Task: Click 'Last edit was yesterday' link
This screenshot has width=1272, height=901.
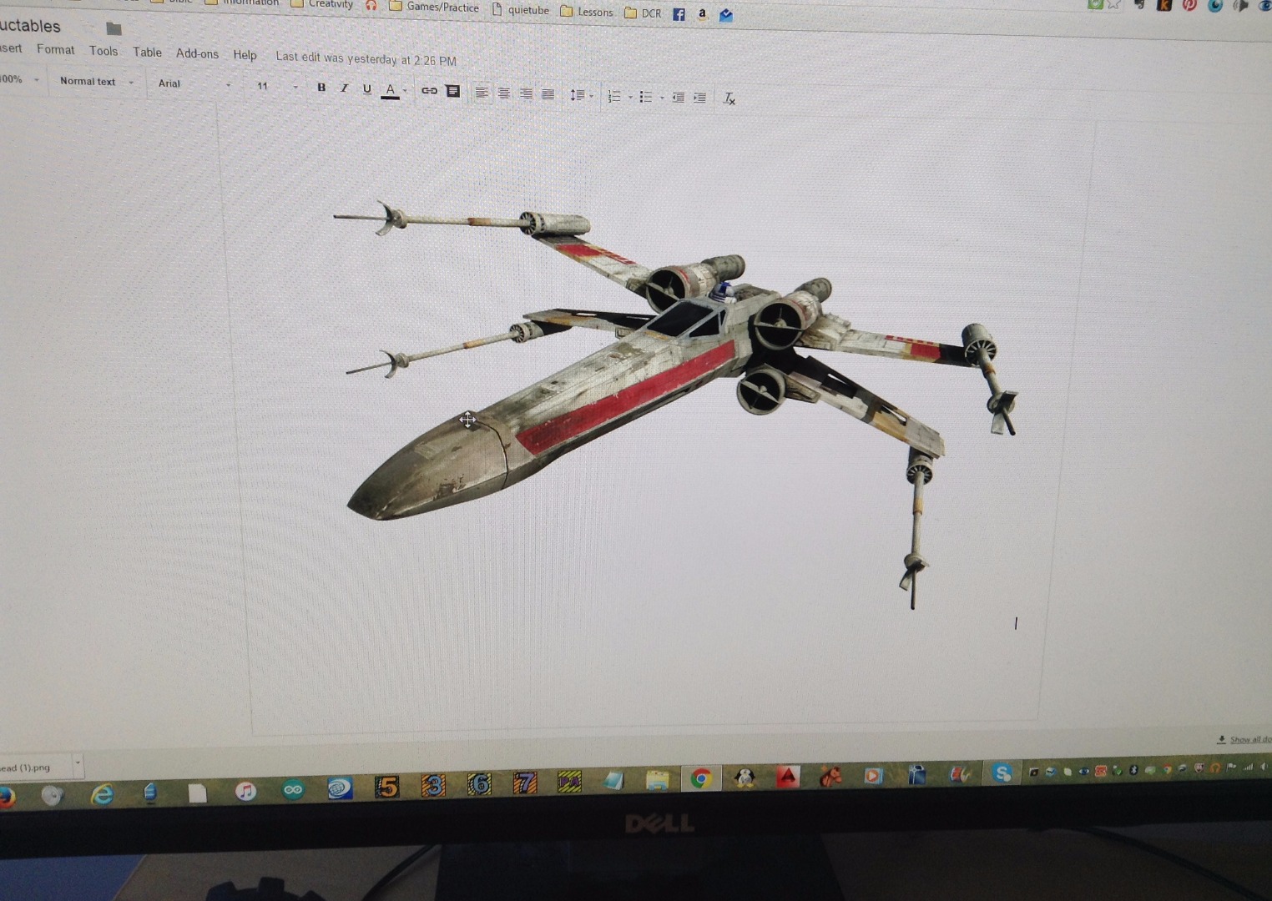Action: click(x=366, y=59)
